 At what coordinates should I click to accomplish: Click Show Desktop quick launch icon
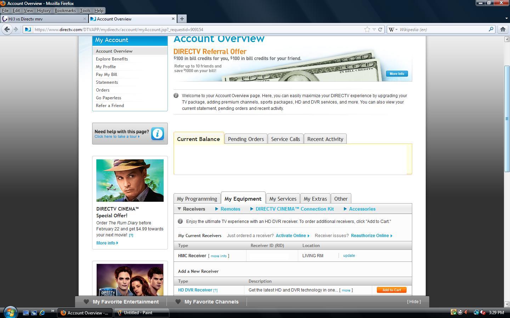click(26, 313)
